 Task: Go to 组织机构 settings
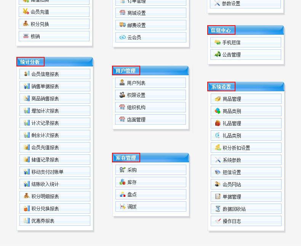136,107
